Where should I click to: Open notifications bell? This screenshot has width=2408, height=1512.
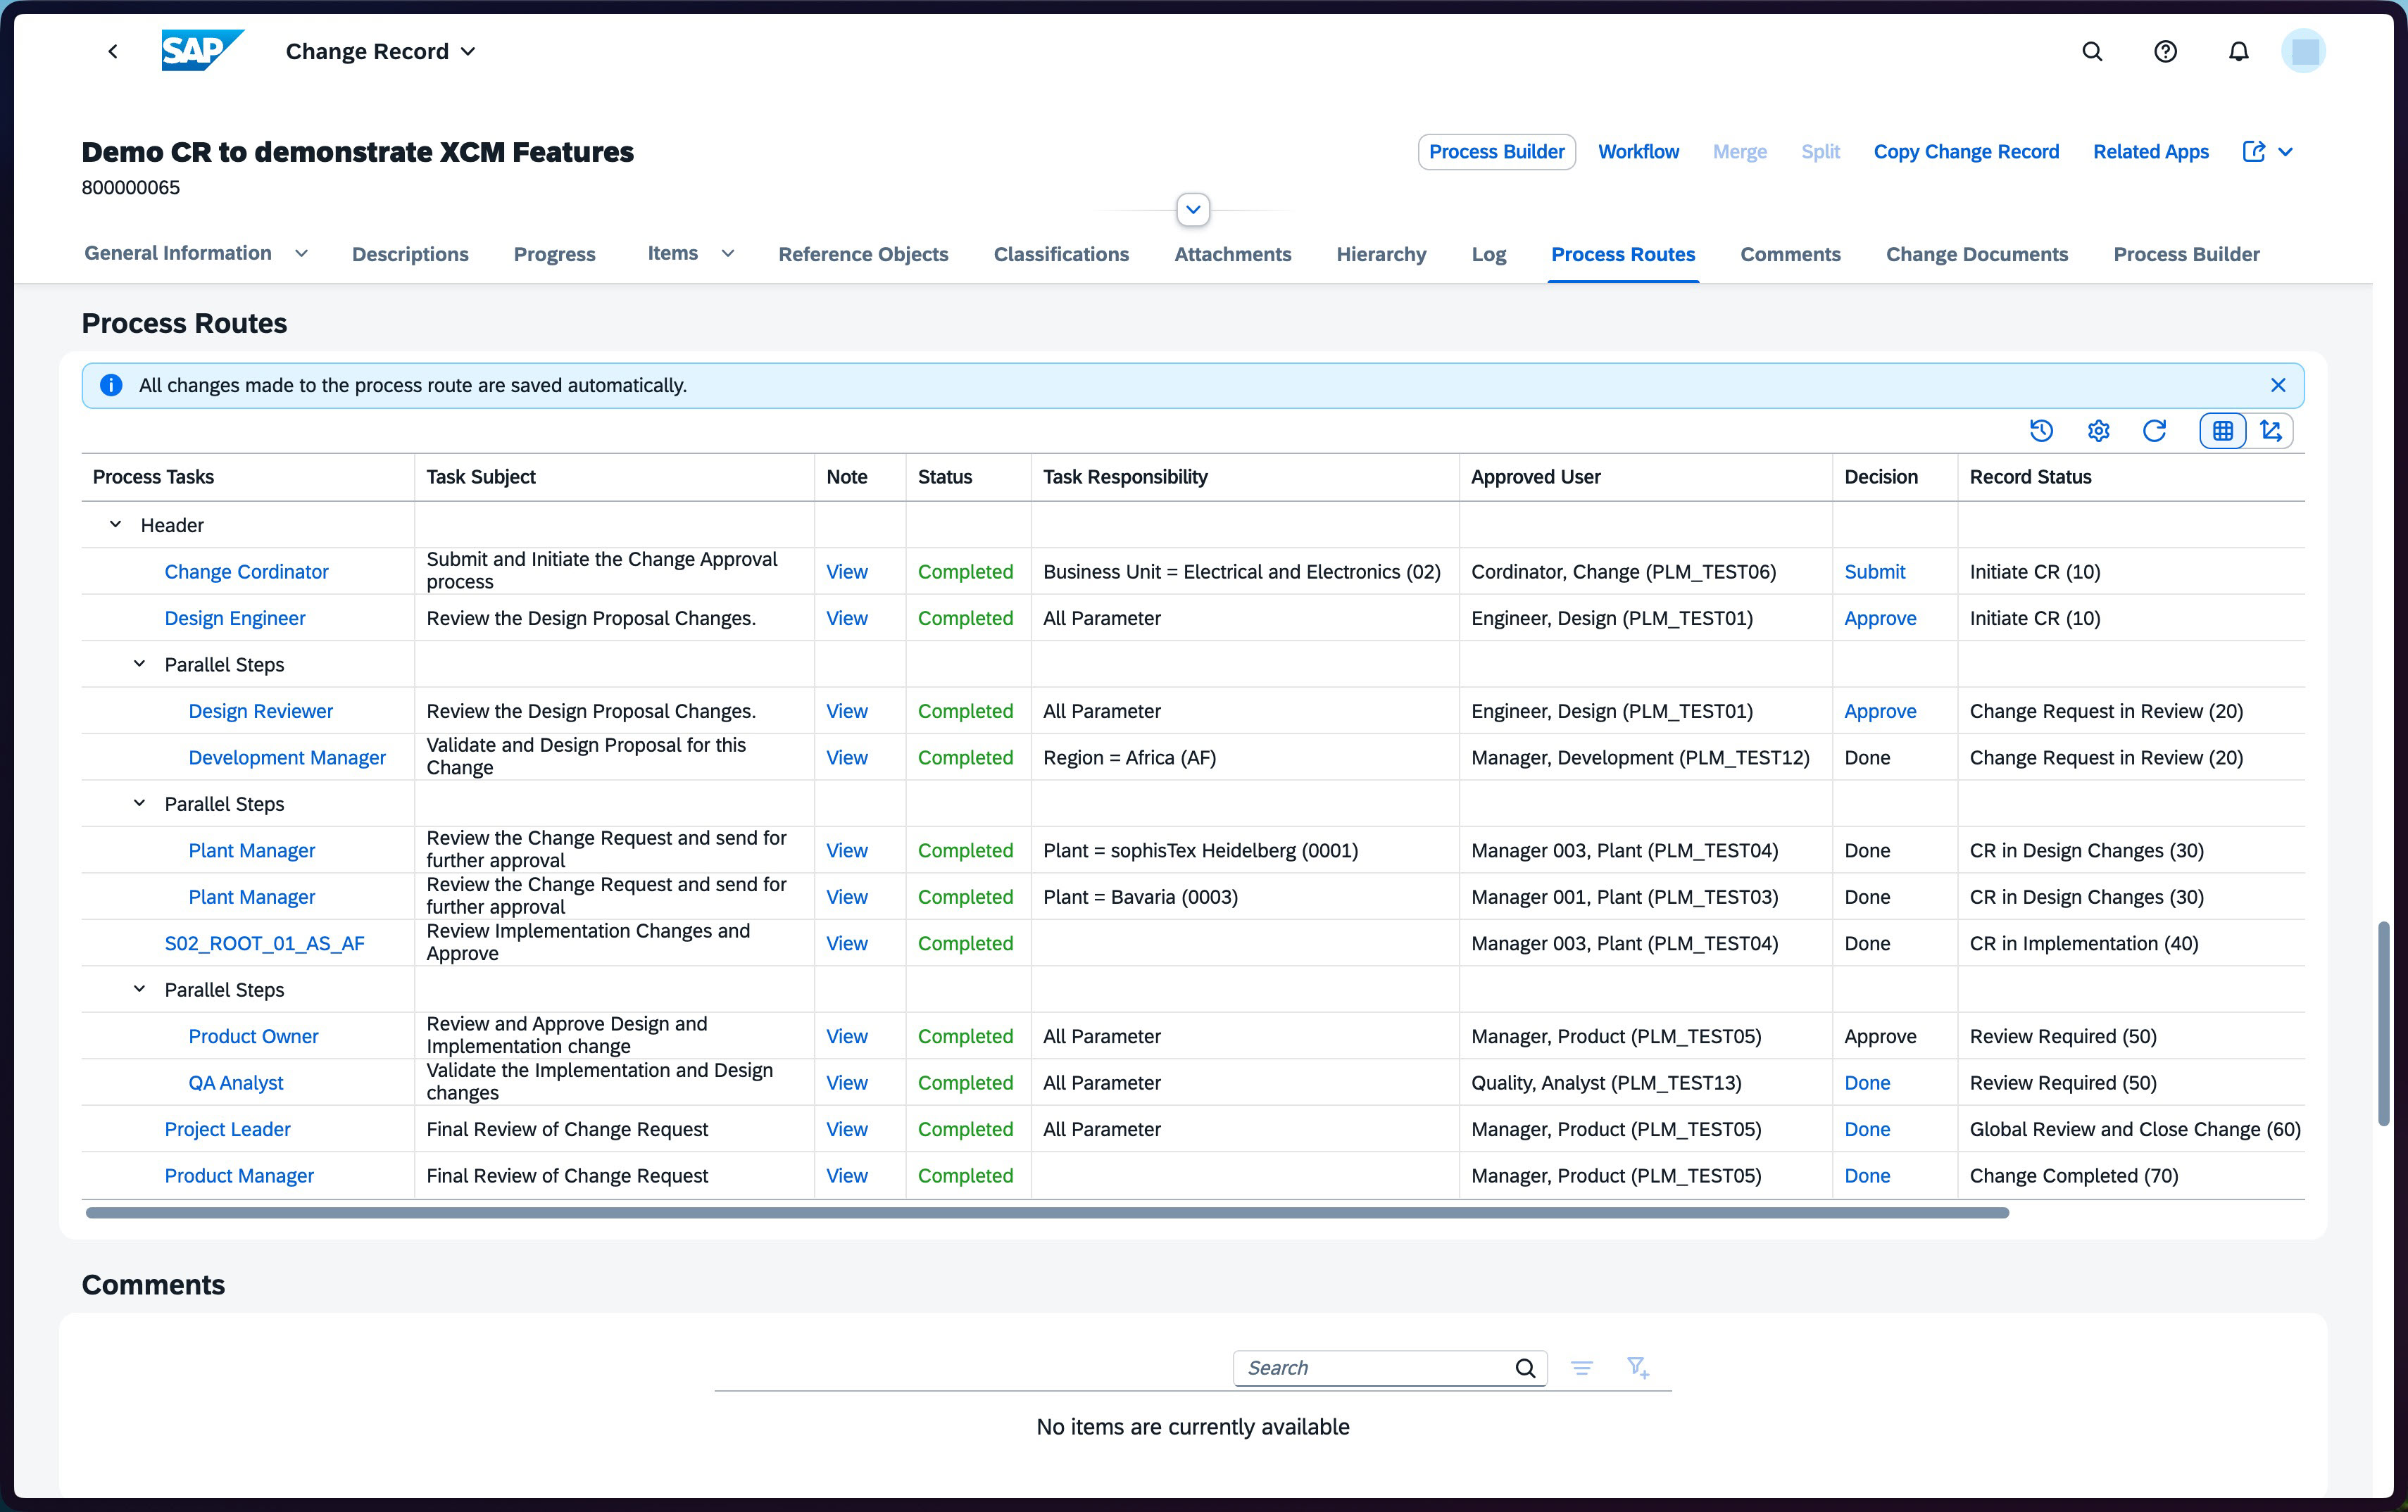point(2238,52)
